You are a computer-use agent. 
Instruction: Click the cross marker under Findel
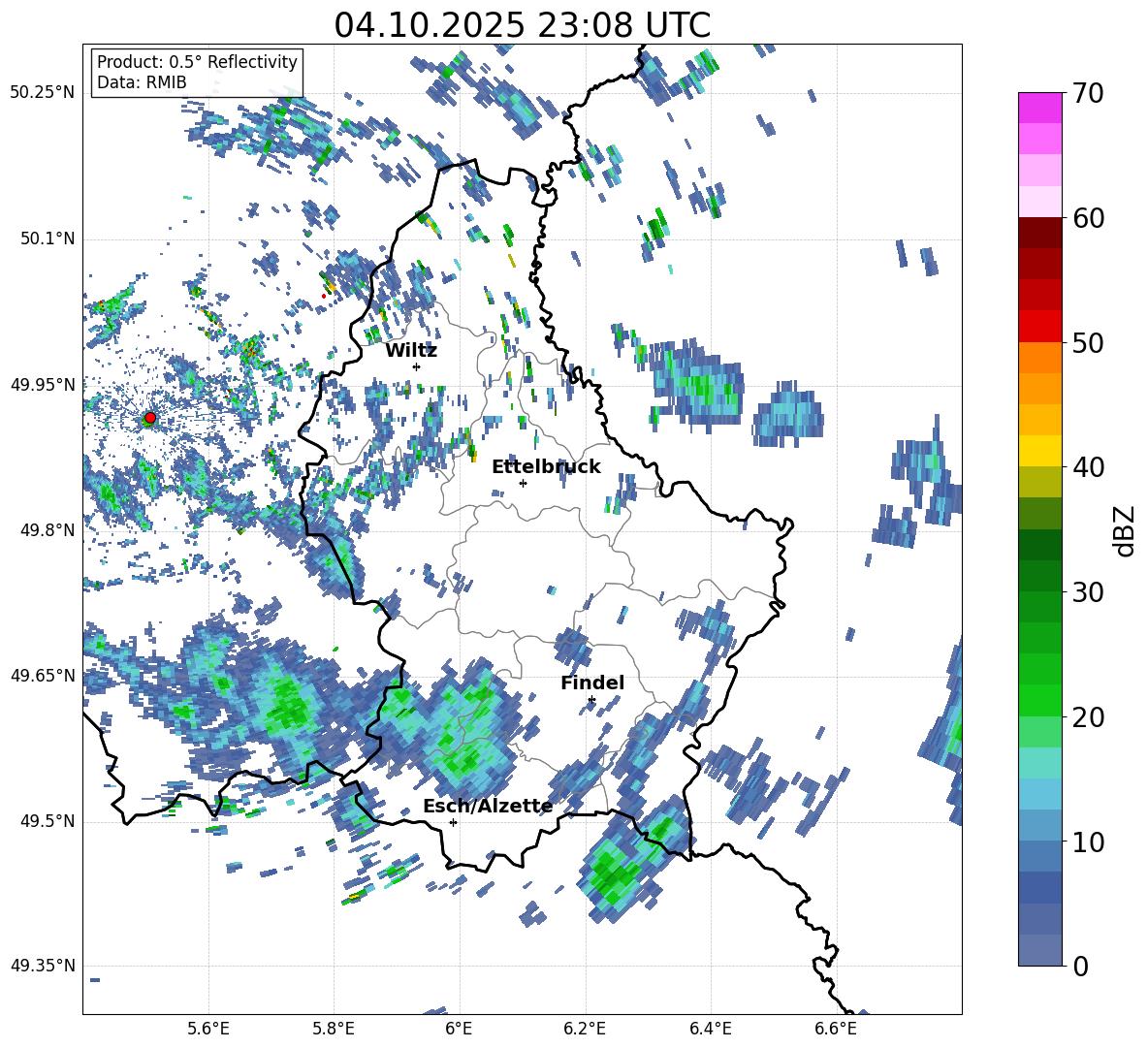pyautogui.click(x=591, y=700)
